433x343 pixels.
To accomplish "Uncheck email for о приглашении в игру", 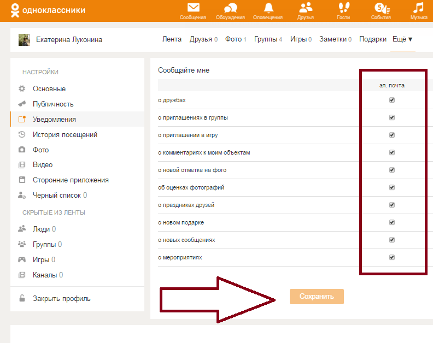I will pos(392,135).
